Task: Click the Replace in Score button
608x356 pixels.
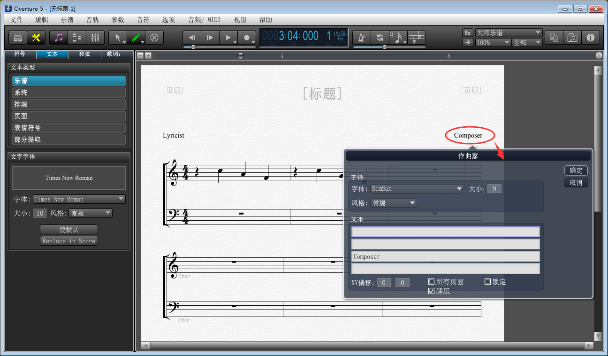Action: coord(69,241)
